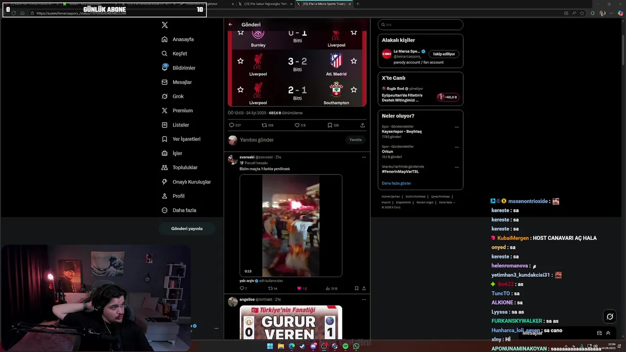Image resolution: width=626 pixels, height=352 pixels.
Task: Open Spotify from Windows taskbar
Action: click(345, 346)
